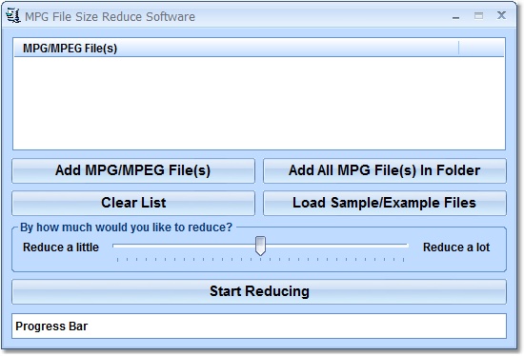The width and height of the screenshot is (524, 356).
Task: Minimize the MPG File Size Reduce window
Action: pyautogui.click(x=455, y=17)
